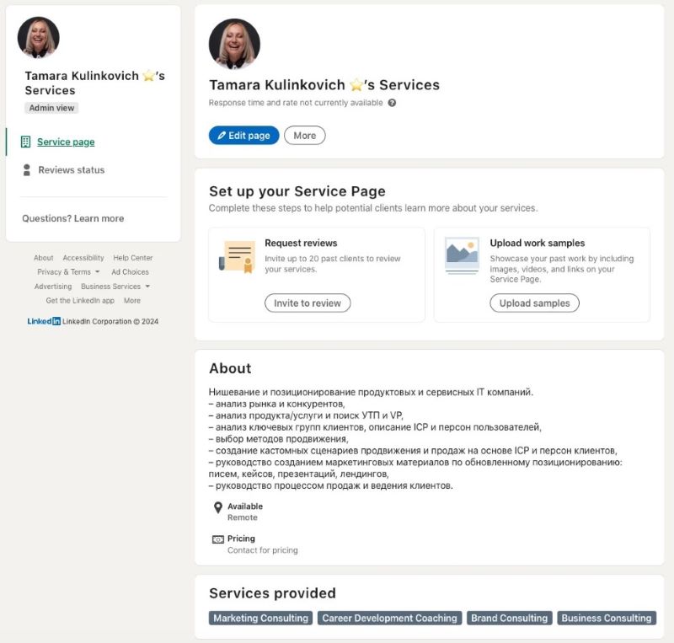The width and height of the screenshot is (674, 643).
Task: Select the Marketing Consulting service tag
Action: tap(260, 618)
